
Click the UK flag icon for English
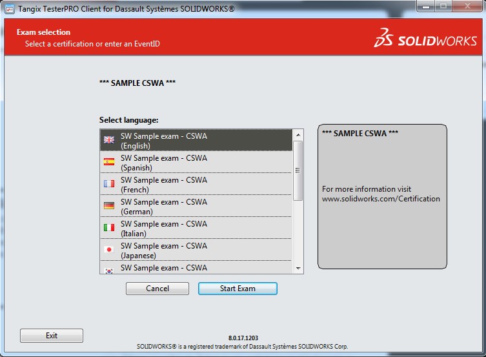(x=109, y=139)
